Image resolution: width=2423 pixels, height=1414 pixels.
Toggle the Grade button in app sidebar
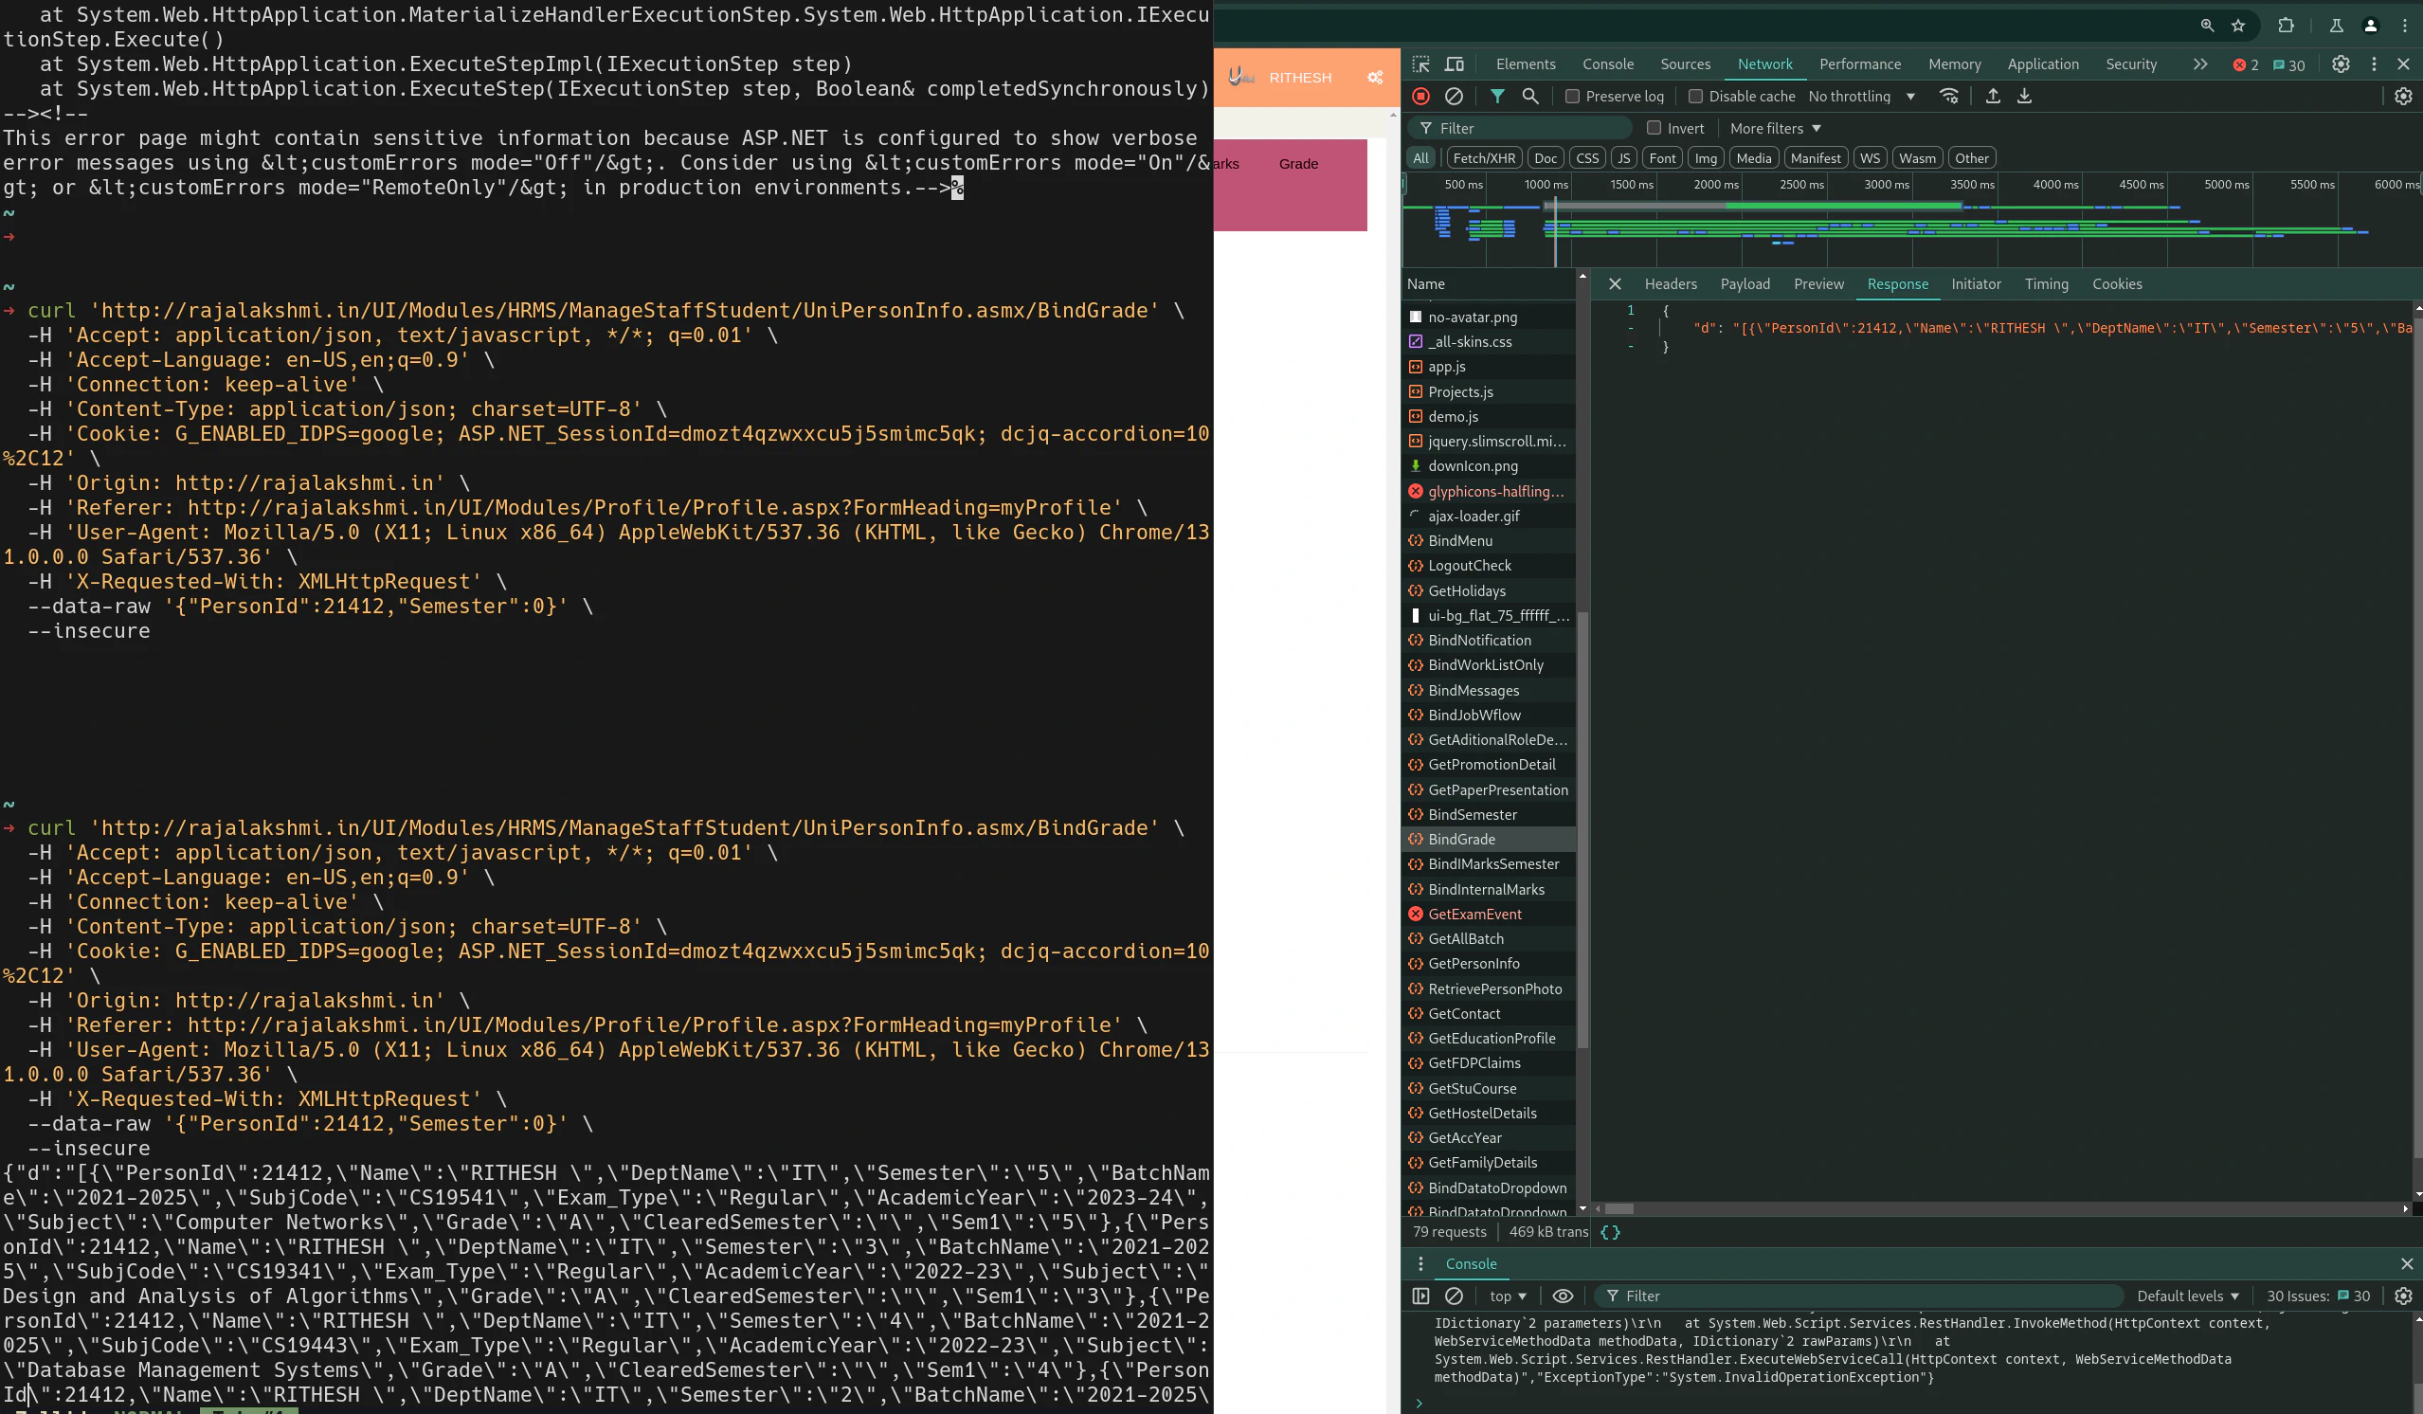tap(1297, 163)
